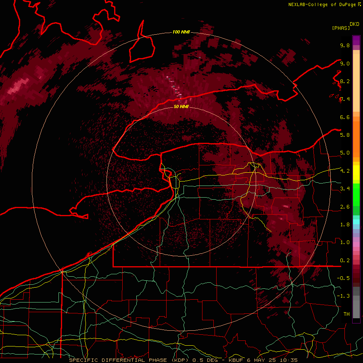The image size is (363, 363).
Task: Click the 5.0 scale value
Action: click(x=345, y=153)
